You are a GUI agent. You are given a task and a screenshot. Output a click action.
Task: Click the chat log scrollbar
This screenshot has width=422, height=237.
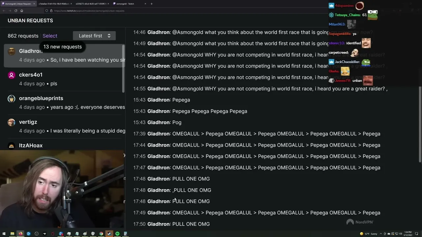click(420, 124)
